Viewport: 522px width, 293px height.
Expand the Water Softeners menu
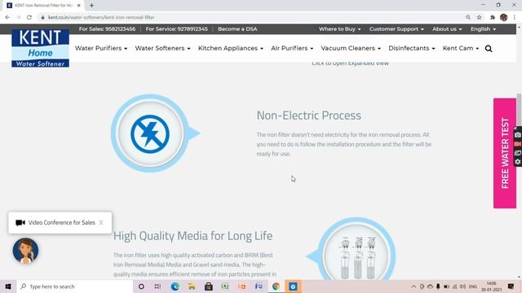pos(162,49)
